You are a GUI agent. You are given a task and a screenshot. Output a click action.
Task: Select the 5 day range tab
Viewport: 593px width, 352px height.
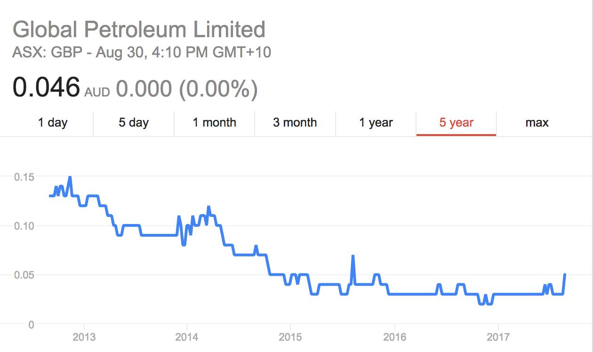[134, 123]
